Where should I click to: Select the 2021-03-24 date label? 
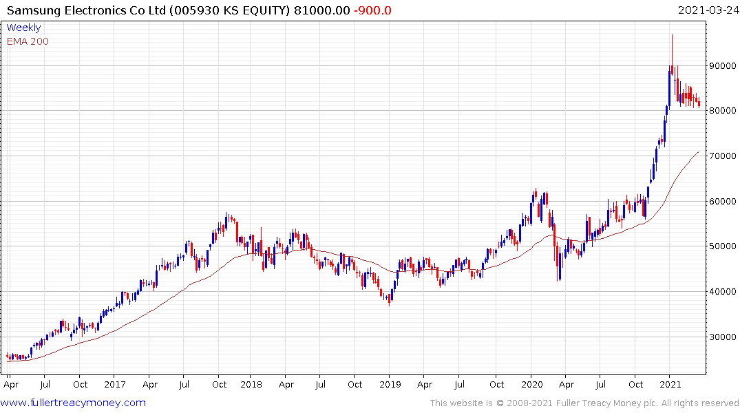click(x=708, y=10)
